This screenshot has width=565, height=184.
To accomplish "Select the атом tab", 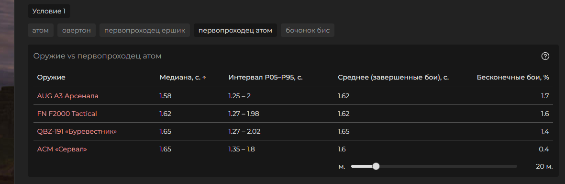I will click(x=40, y=30).
